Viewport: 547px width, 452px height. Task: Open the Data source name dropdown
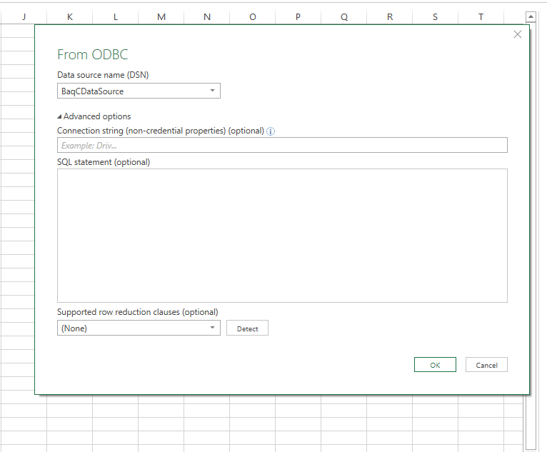tap(139, 91)
